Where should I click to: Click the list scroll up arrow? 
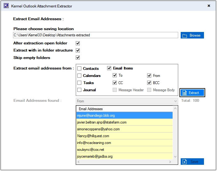click(x=175, y=108)
